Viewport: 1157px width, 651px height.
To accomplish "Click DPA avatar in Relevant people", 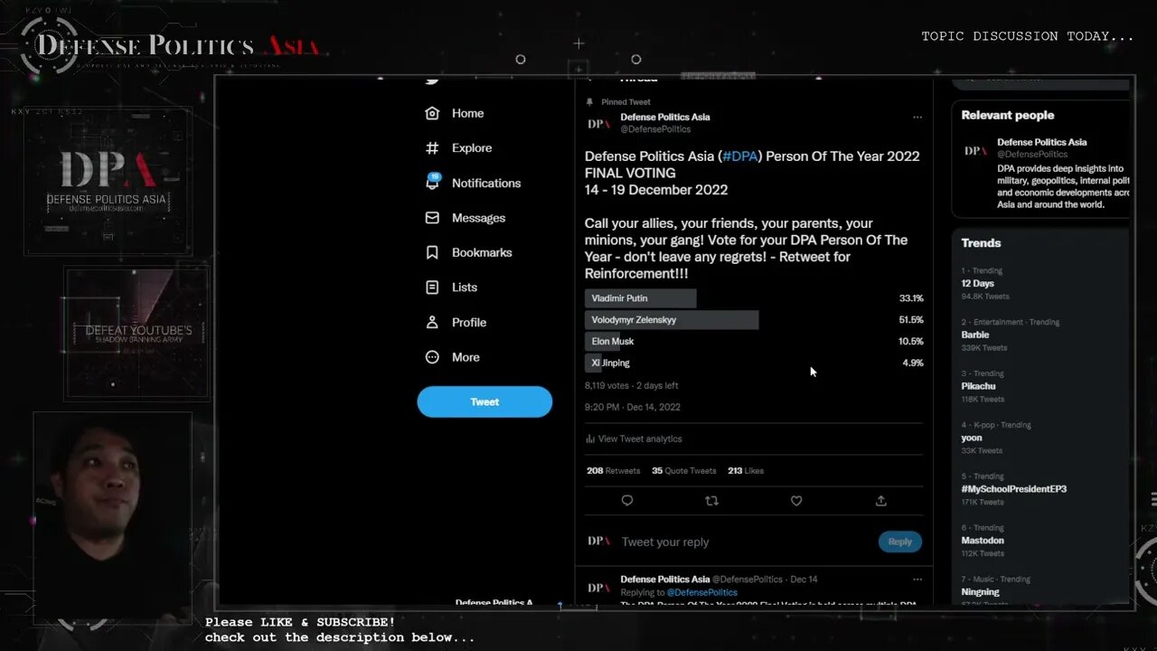I will click(975, 151).
